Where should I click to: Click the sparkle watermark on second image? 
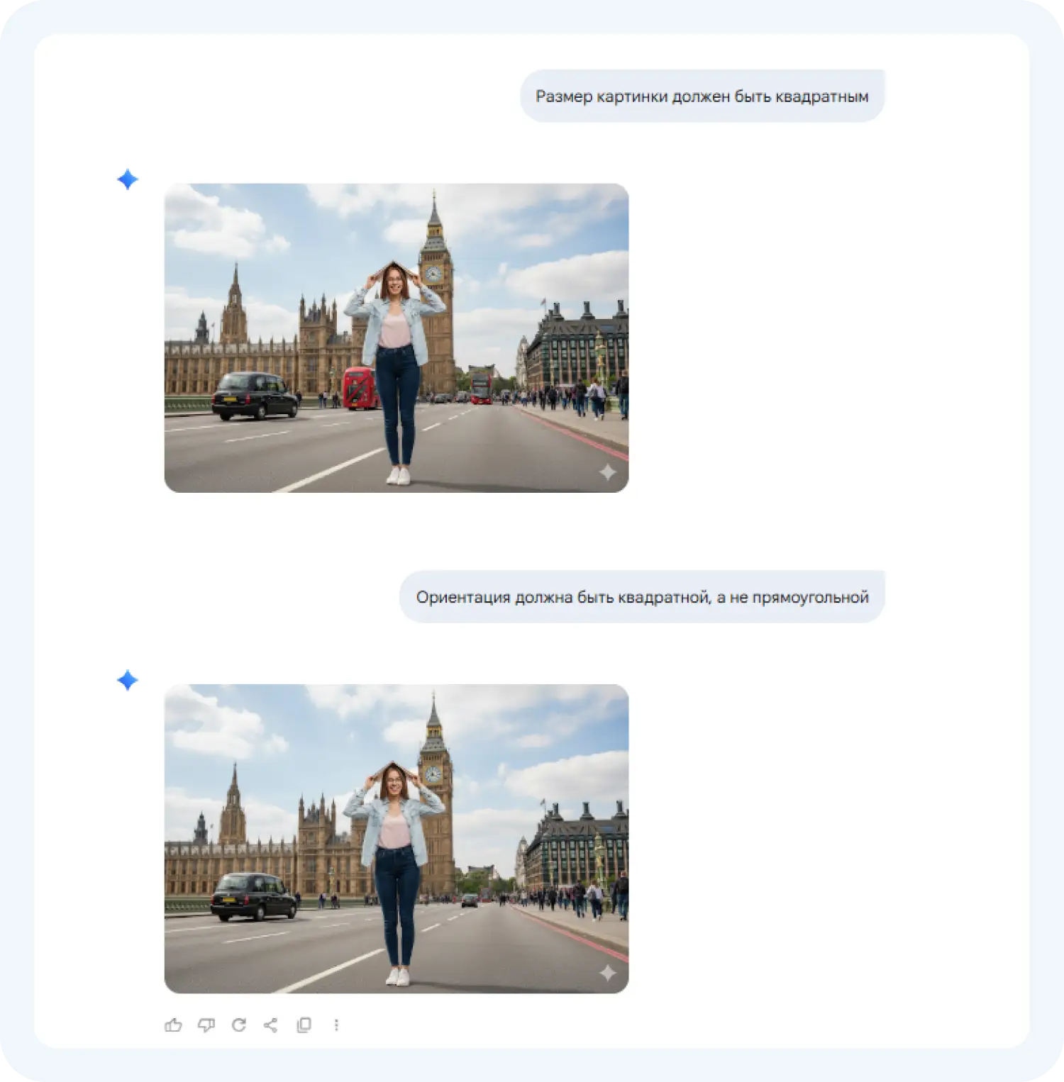[x=607, y=973]
